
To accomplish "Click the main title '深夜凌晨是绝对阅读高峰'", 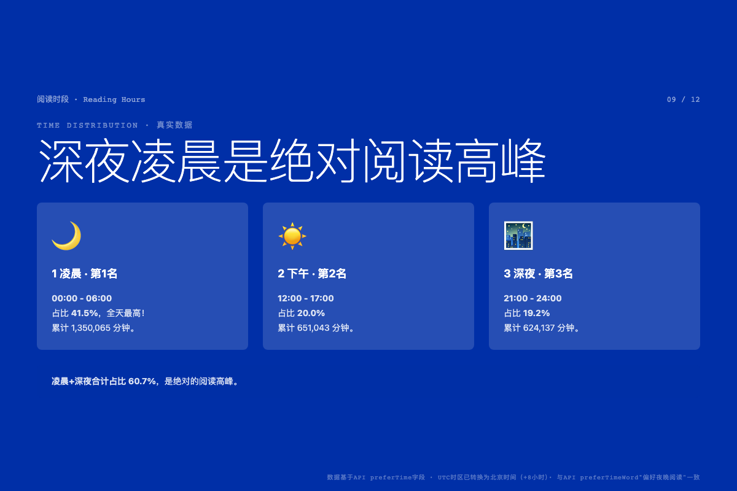I will 292,161.
